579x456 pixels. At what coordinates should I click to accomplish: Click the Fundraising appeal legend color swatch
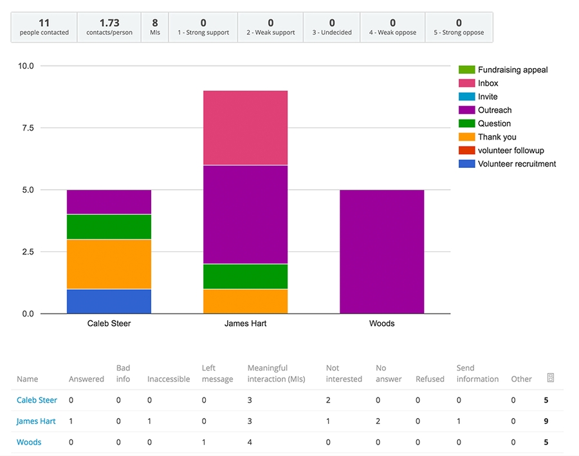pyautogui.click(x=466, y=69)
